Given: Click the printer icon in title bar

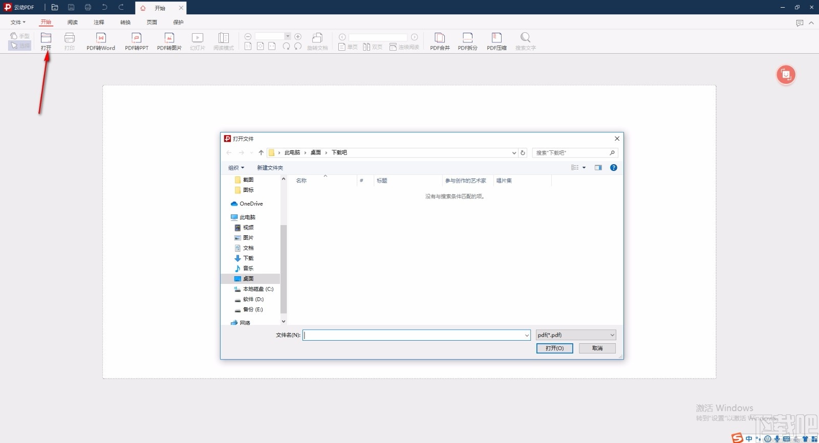Looking at the screenshot, I should 88,8.
